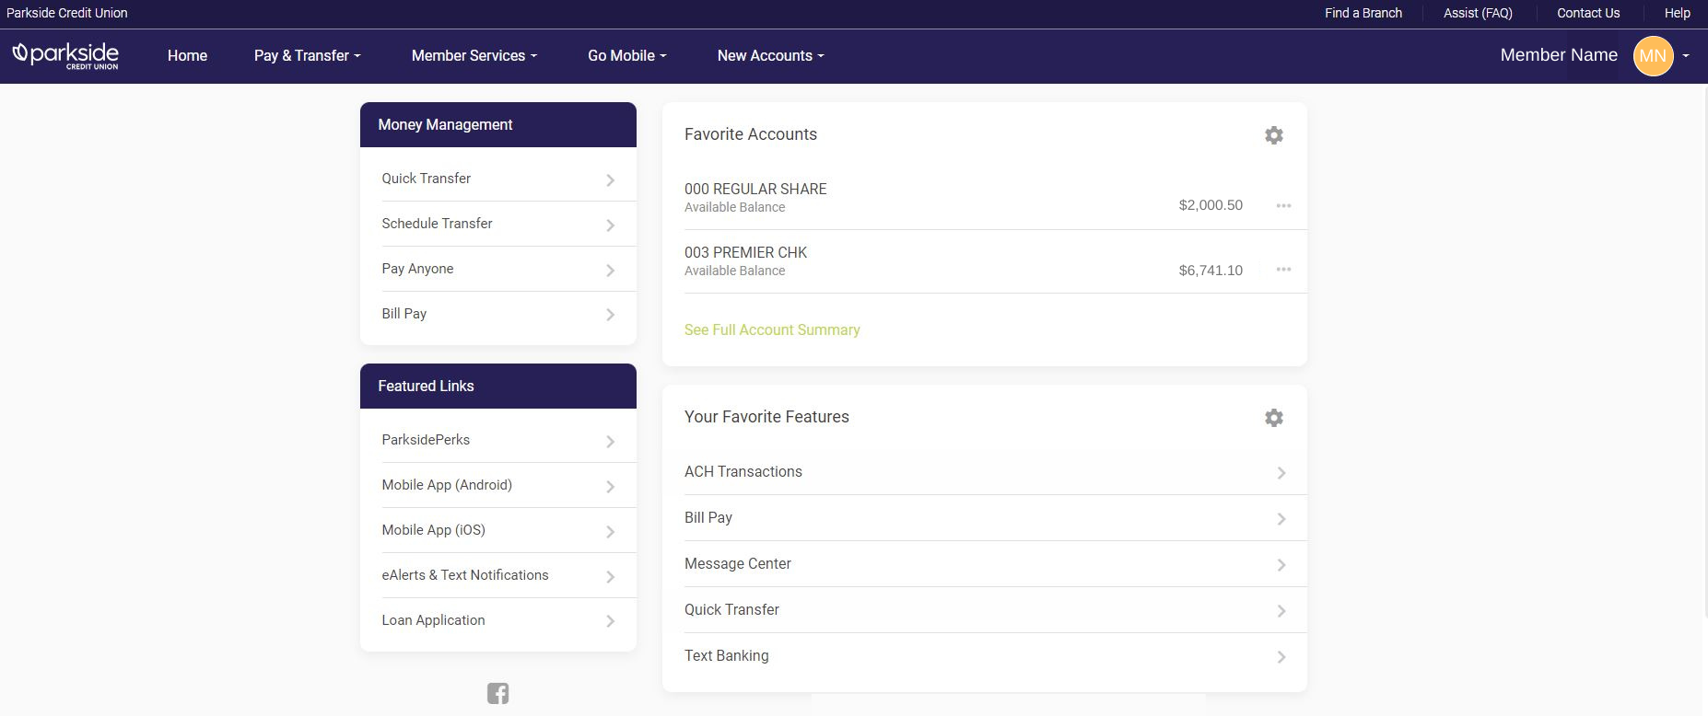The height and width of the screenshot is (716, 1708).
Task: Click the Facebook icon below Featured Links
Action: [498, 693]
